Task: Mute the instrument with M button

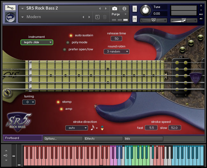Action: pos(135,19)
